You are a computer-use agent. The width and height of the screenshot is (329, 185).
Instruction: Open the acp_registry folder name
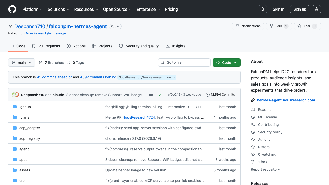(30, 138)
